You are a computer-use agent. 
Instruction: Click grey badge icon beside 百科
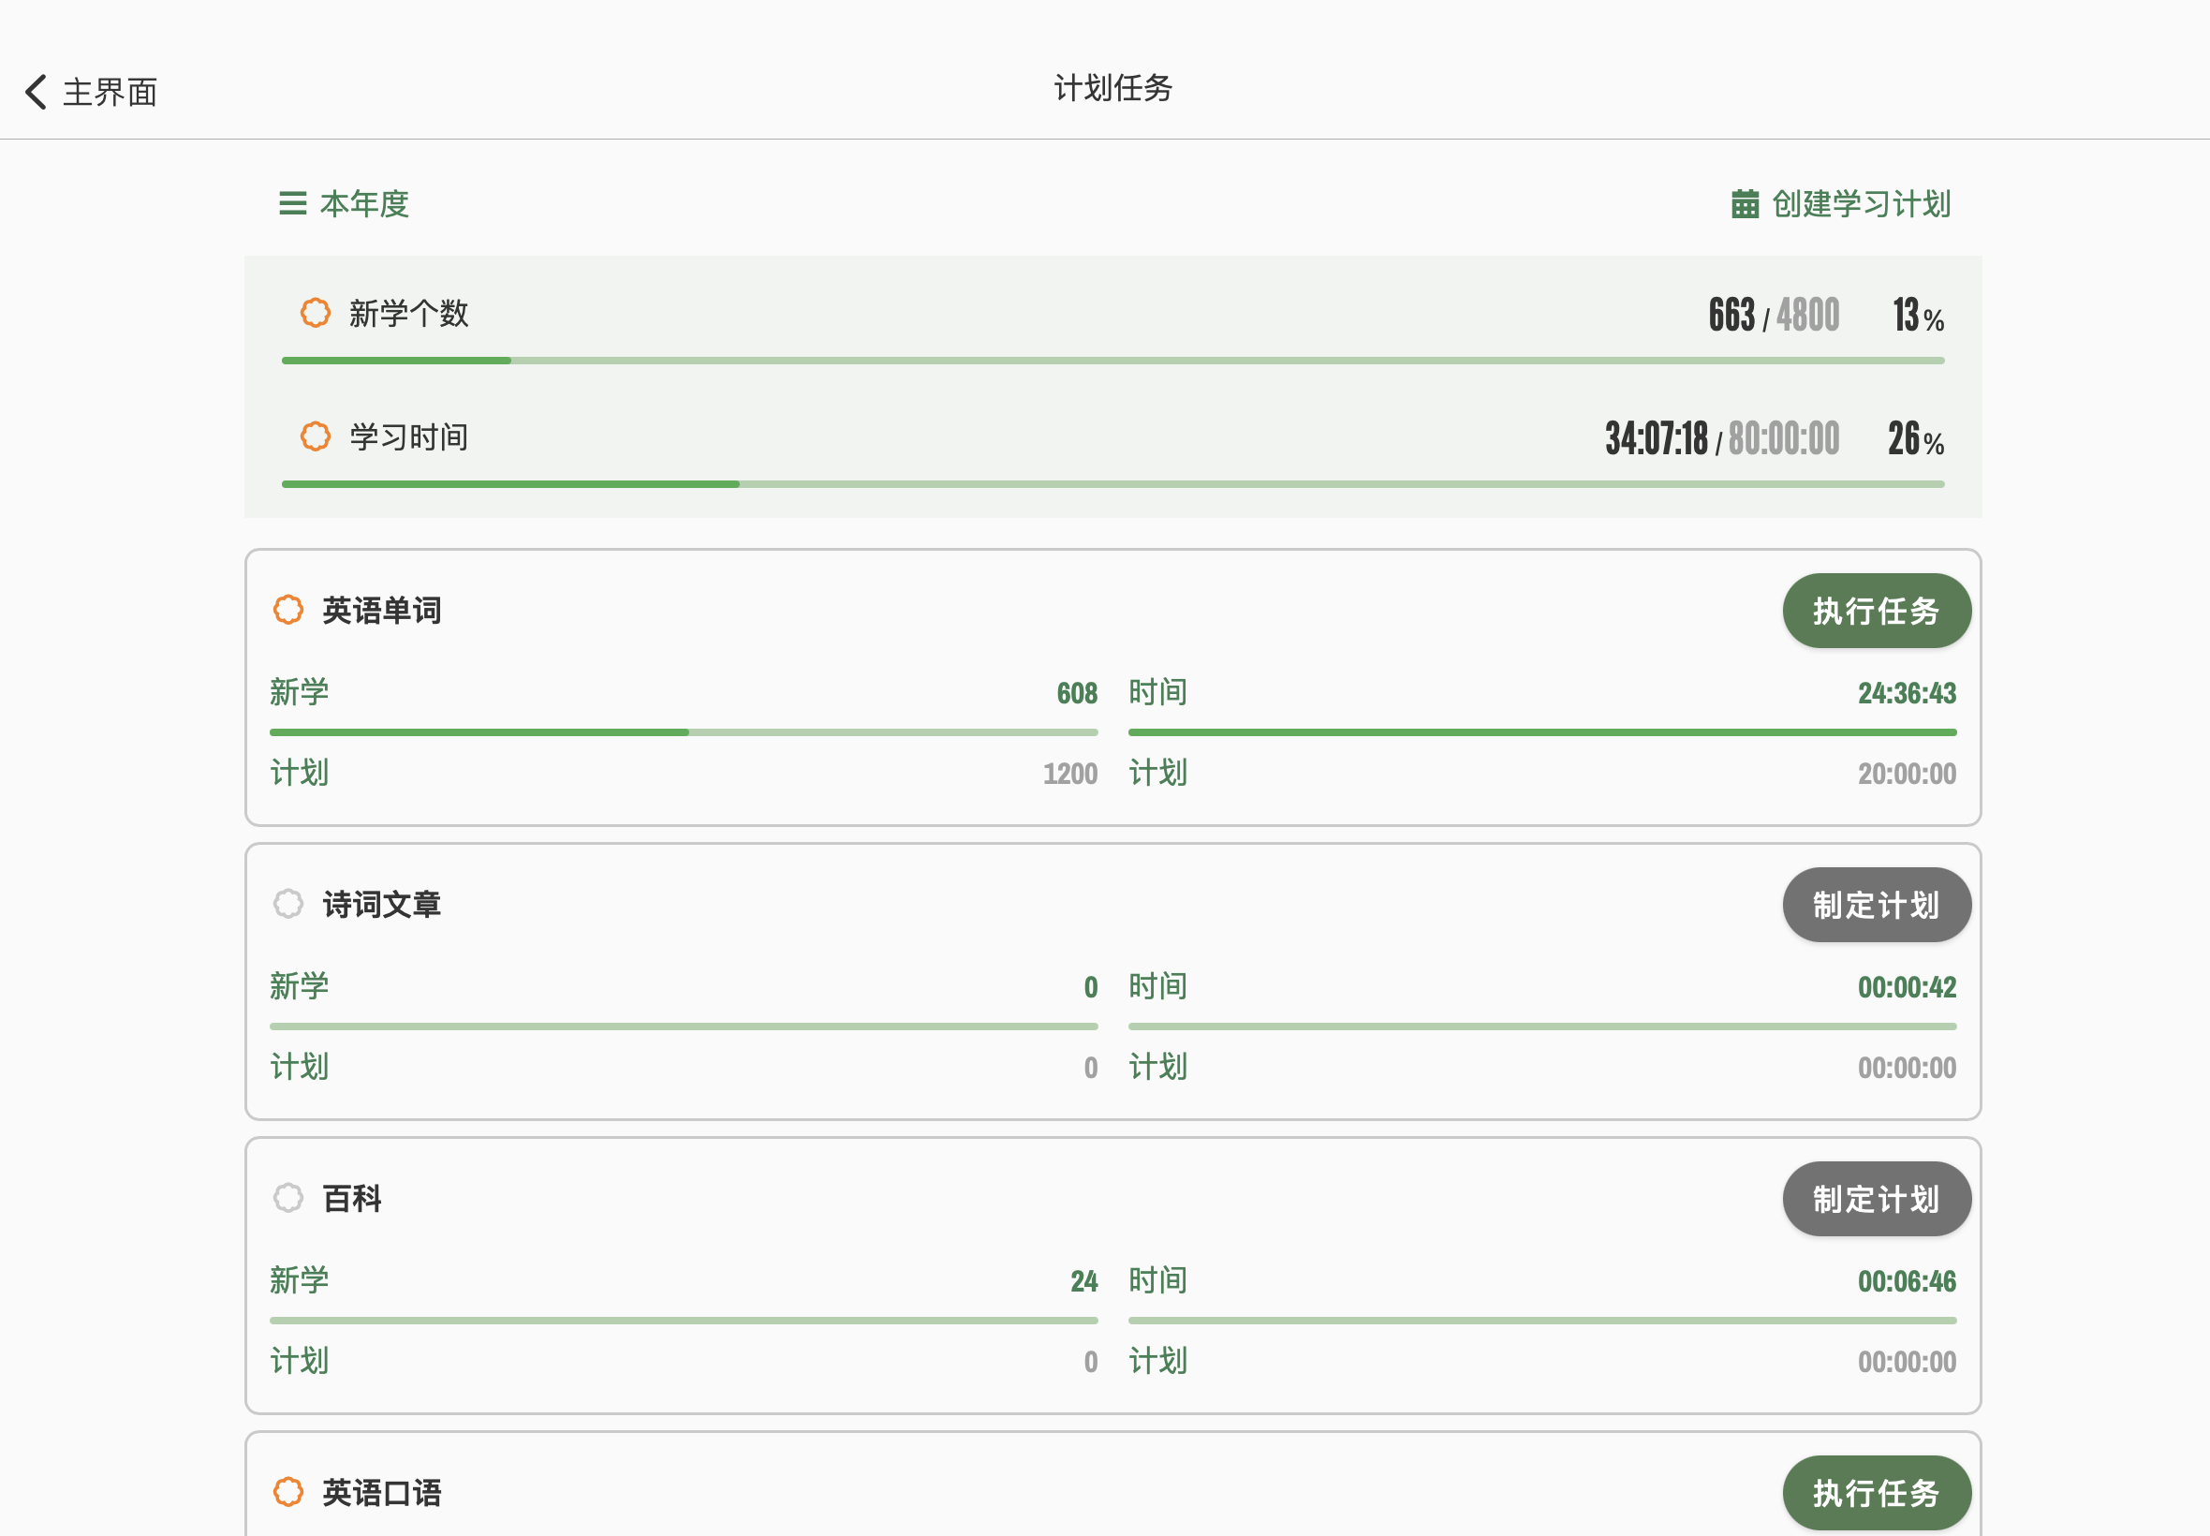288,1198
